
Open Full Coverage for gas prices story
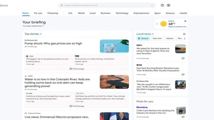tap(77, 69)
